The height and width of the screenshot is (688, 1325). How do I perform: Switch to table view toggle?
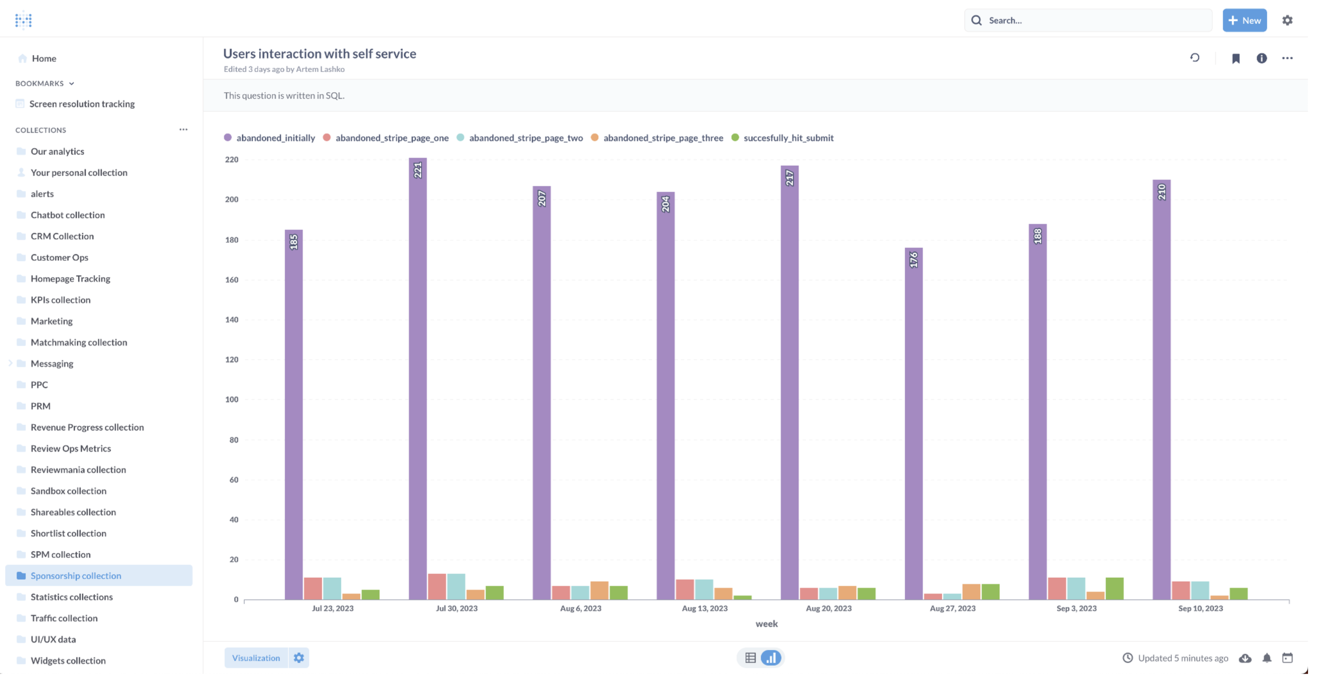coord(750,658)
